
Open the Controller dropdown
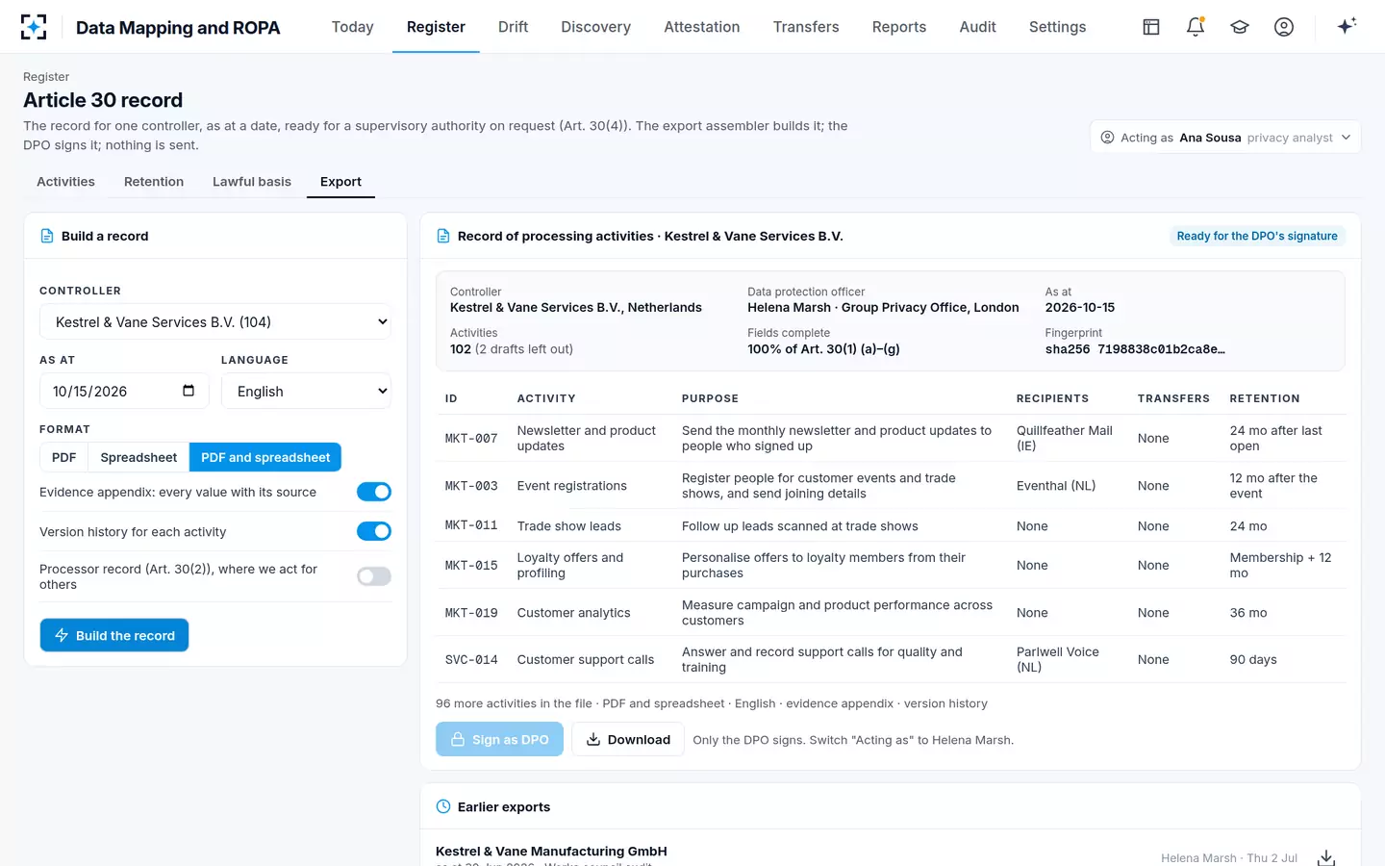[215, 322]
